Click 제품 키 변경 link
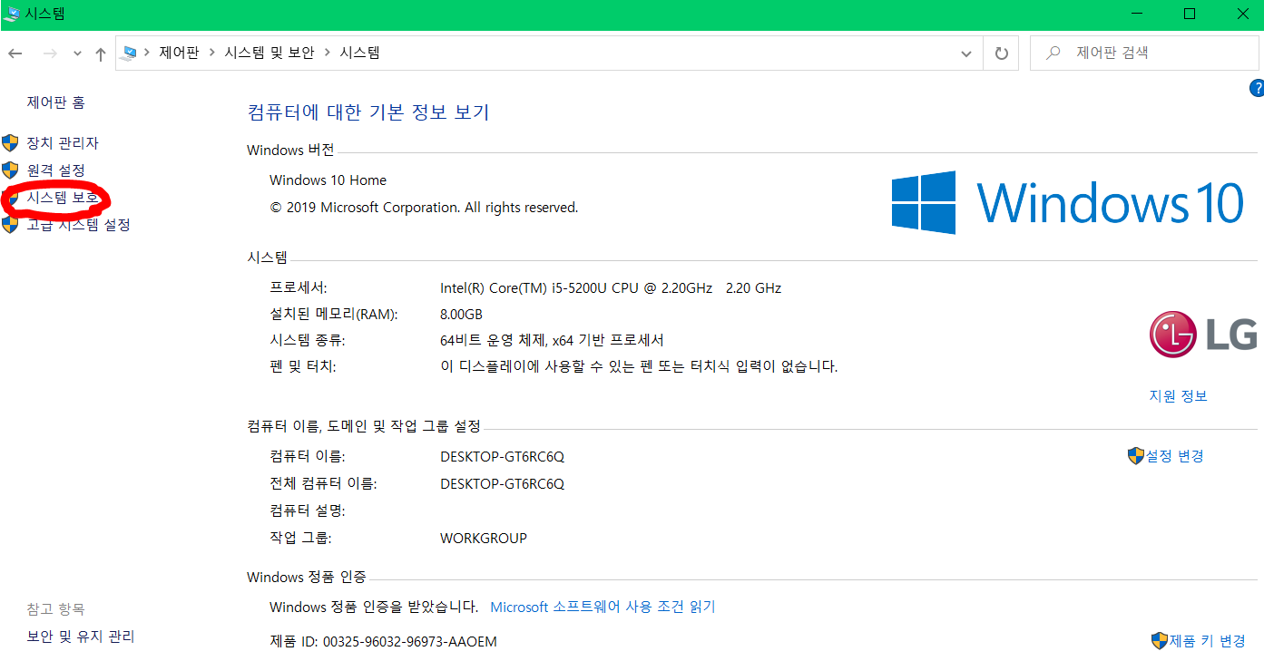1264x661 pixels. (x=1207, y=641)
